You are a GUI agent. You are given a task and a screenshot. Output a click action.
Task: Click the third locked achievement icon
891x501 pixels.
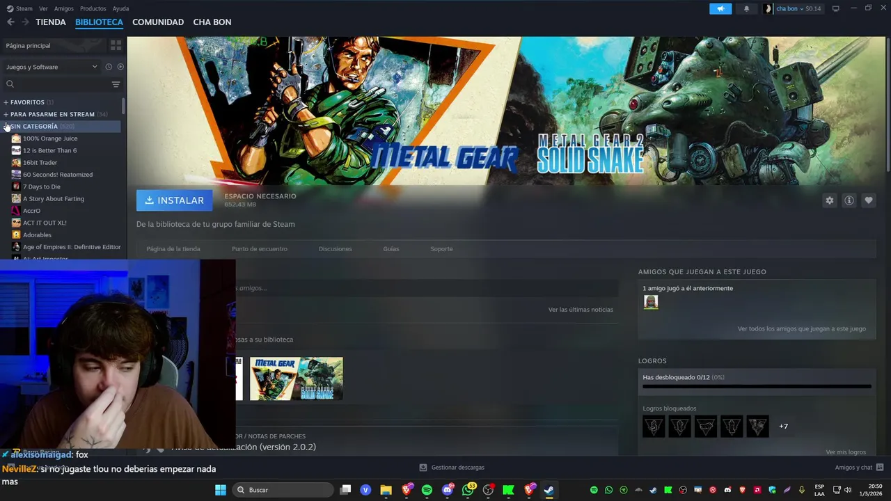coord(705,426)
